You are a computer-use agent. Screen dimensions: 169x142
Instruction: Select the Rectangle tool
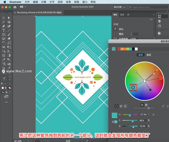click(x=4, y=35)
